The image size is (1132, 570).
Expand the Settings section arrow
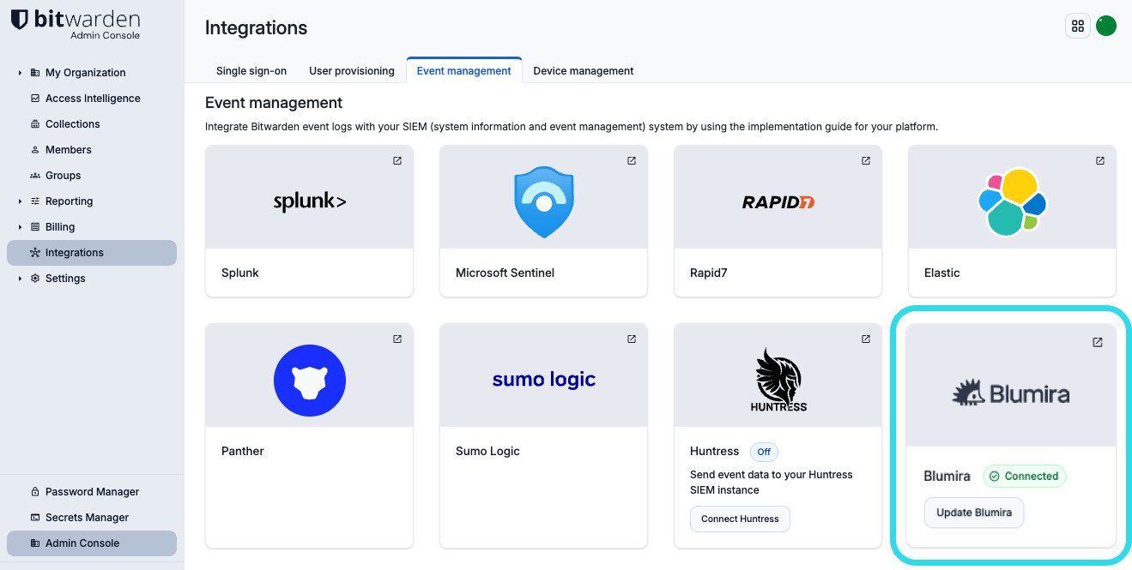pos(20,279)
